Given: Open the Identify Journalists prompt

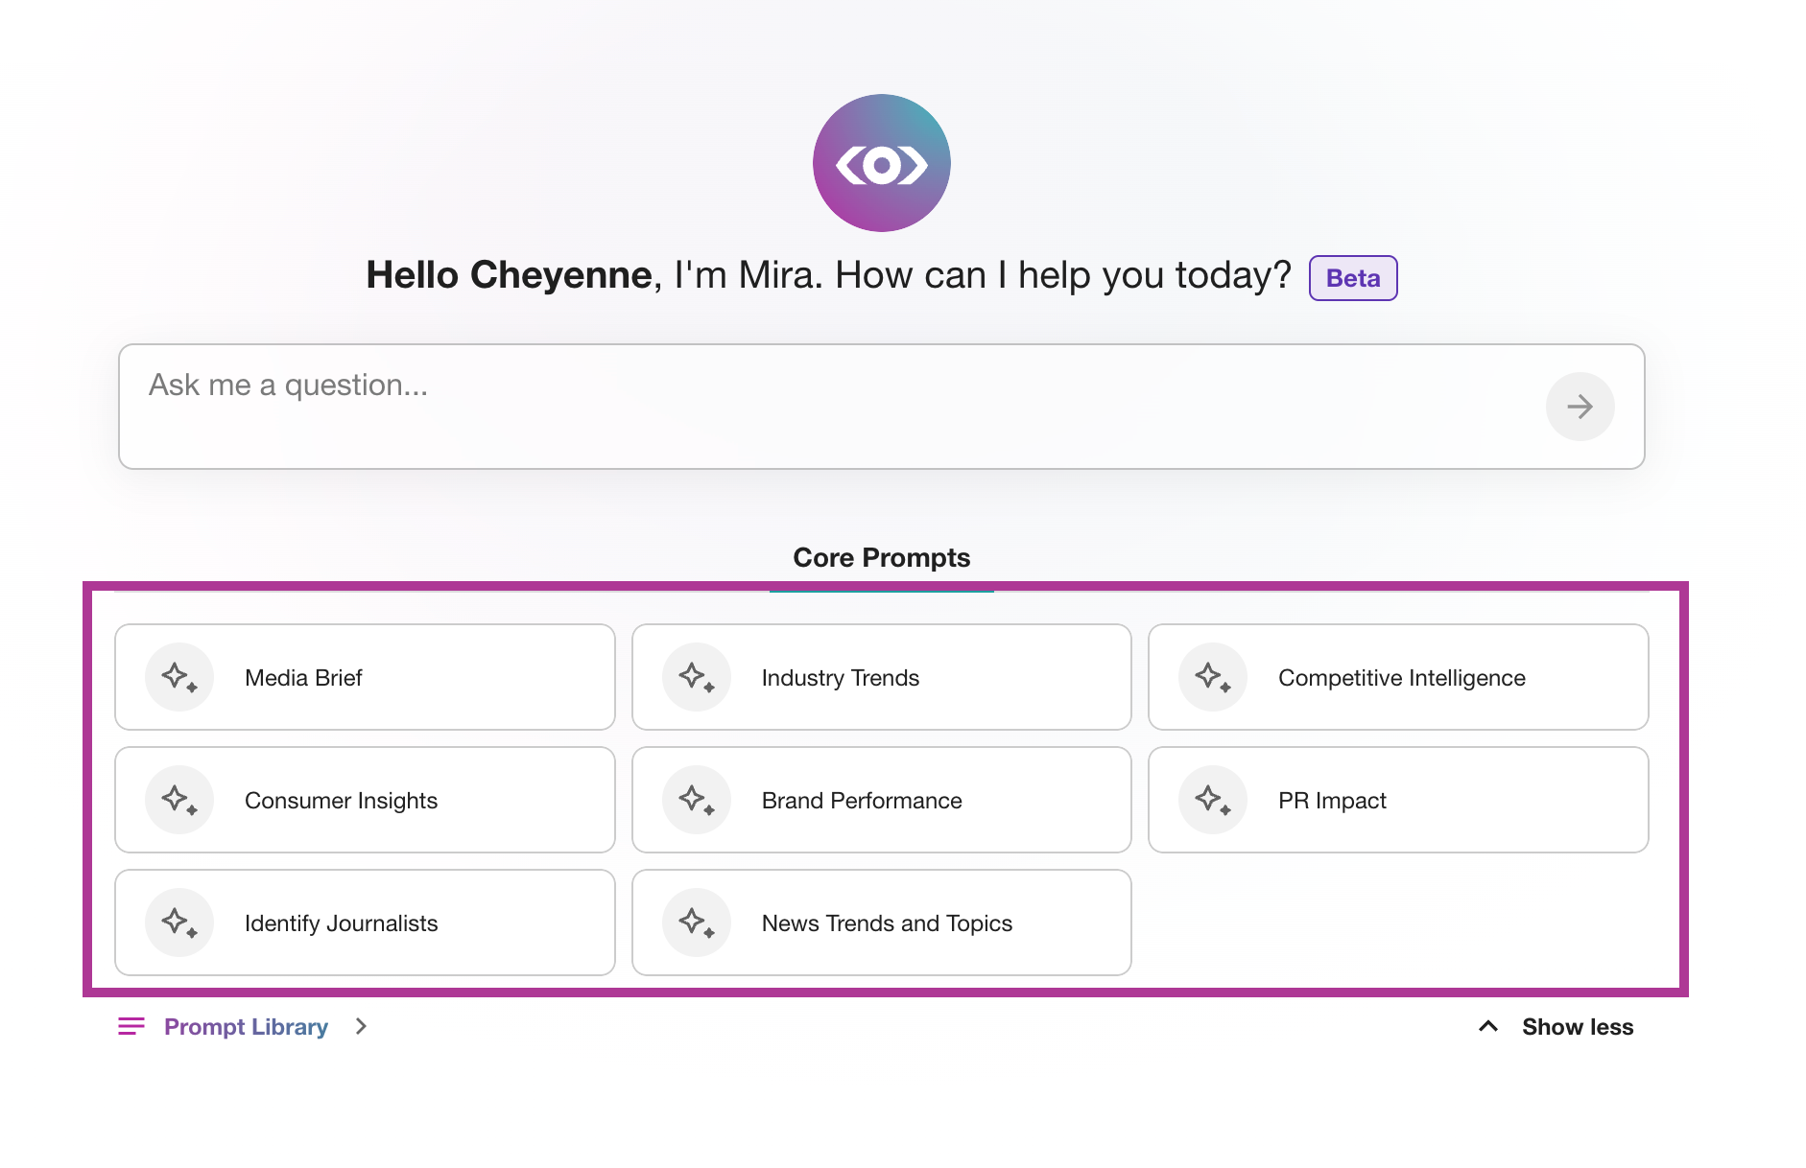Looking at the screenshot, I should (x=365, y=923).
